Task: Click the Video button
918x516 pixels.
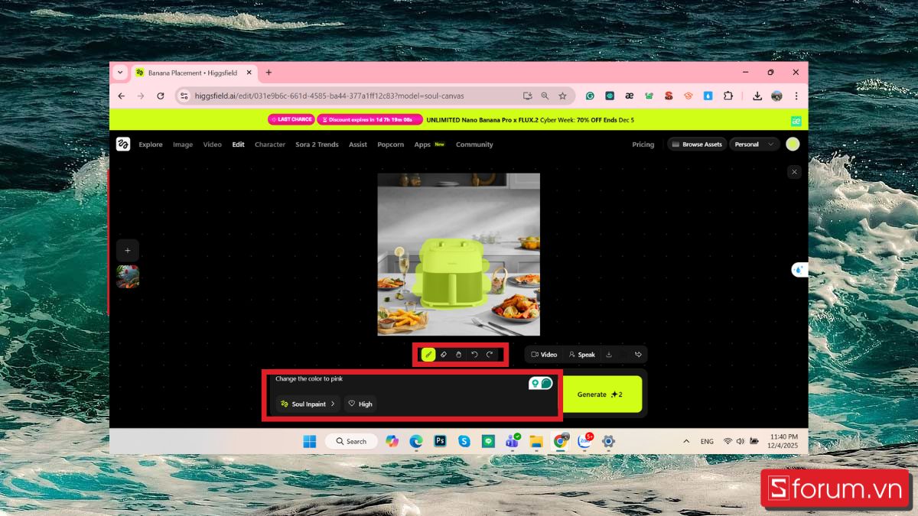Action: click(x=544, y=355)
